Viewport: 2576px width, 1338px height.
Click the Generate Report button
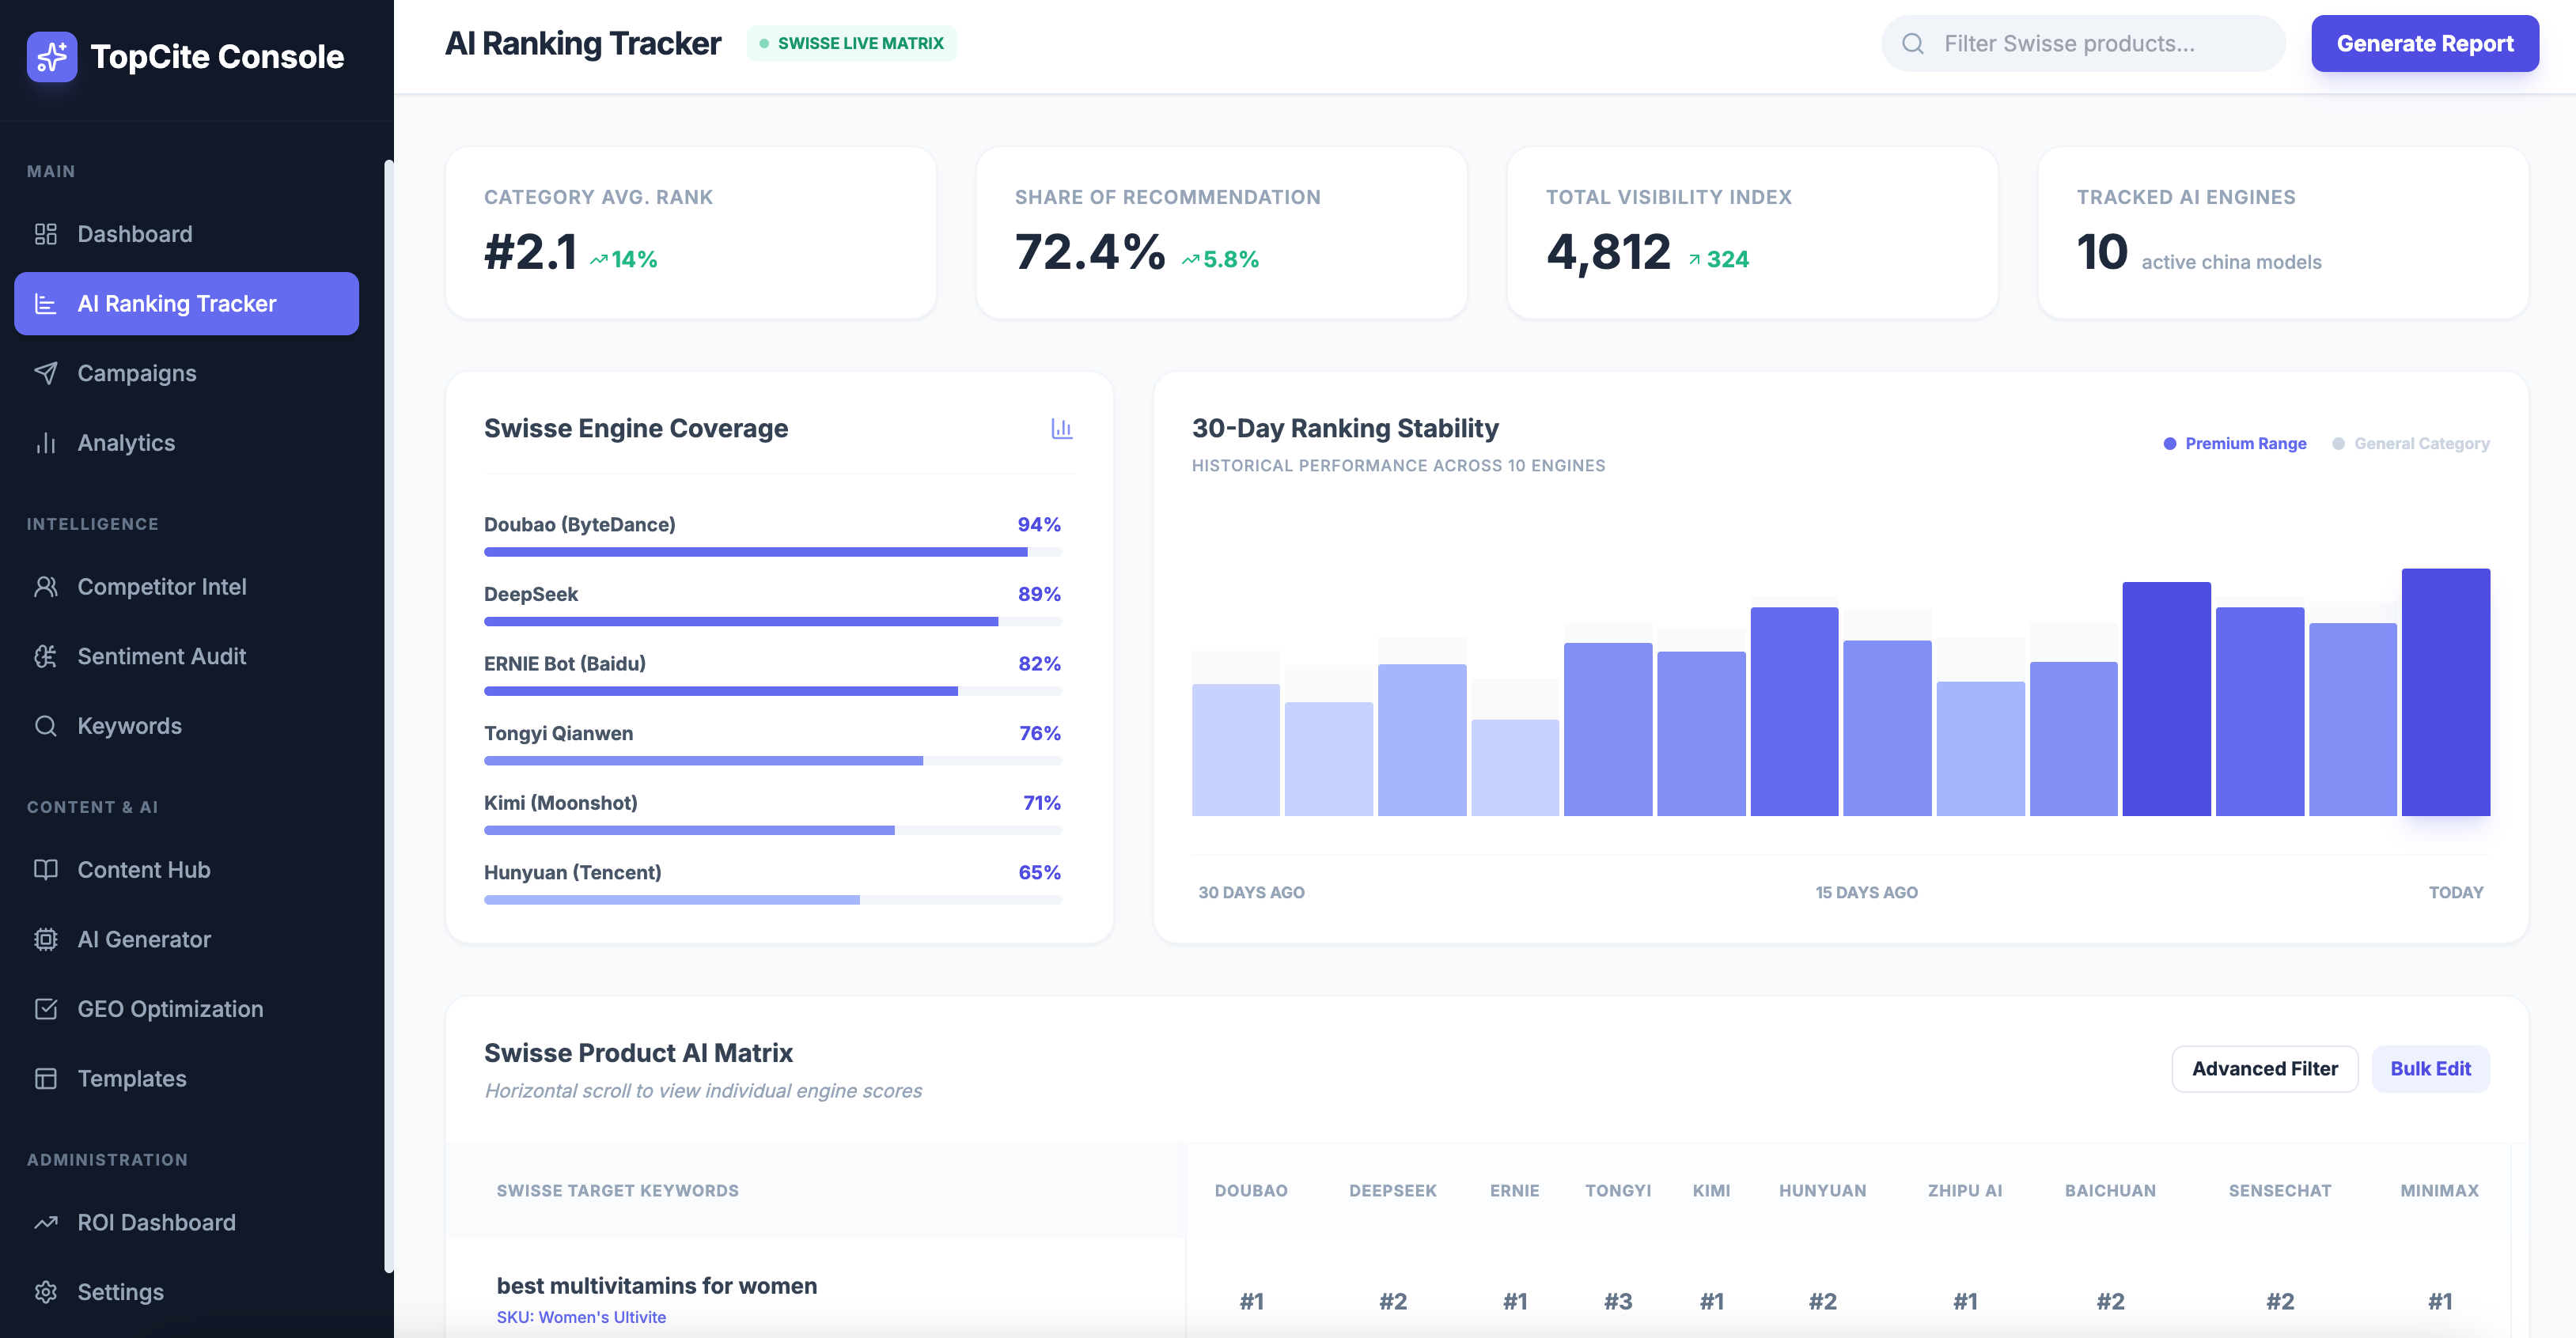click(x=2424, y=43)
